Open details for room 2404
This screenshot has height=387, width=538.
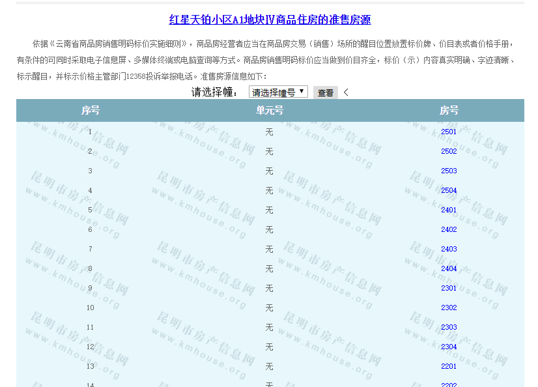pos(448,268)
